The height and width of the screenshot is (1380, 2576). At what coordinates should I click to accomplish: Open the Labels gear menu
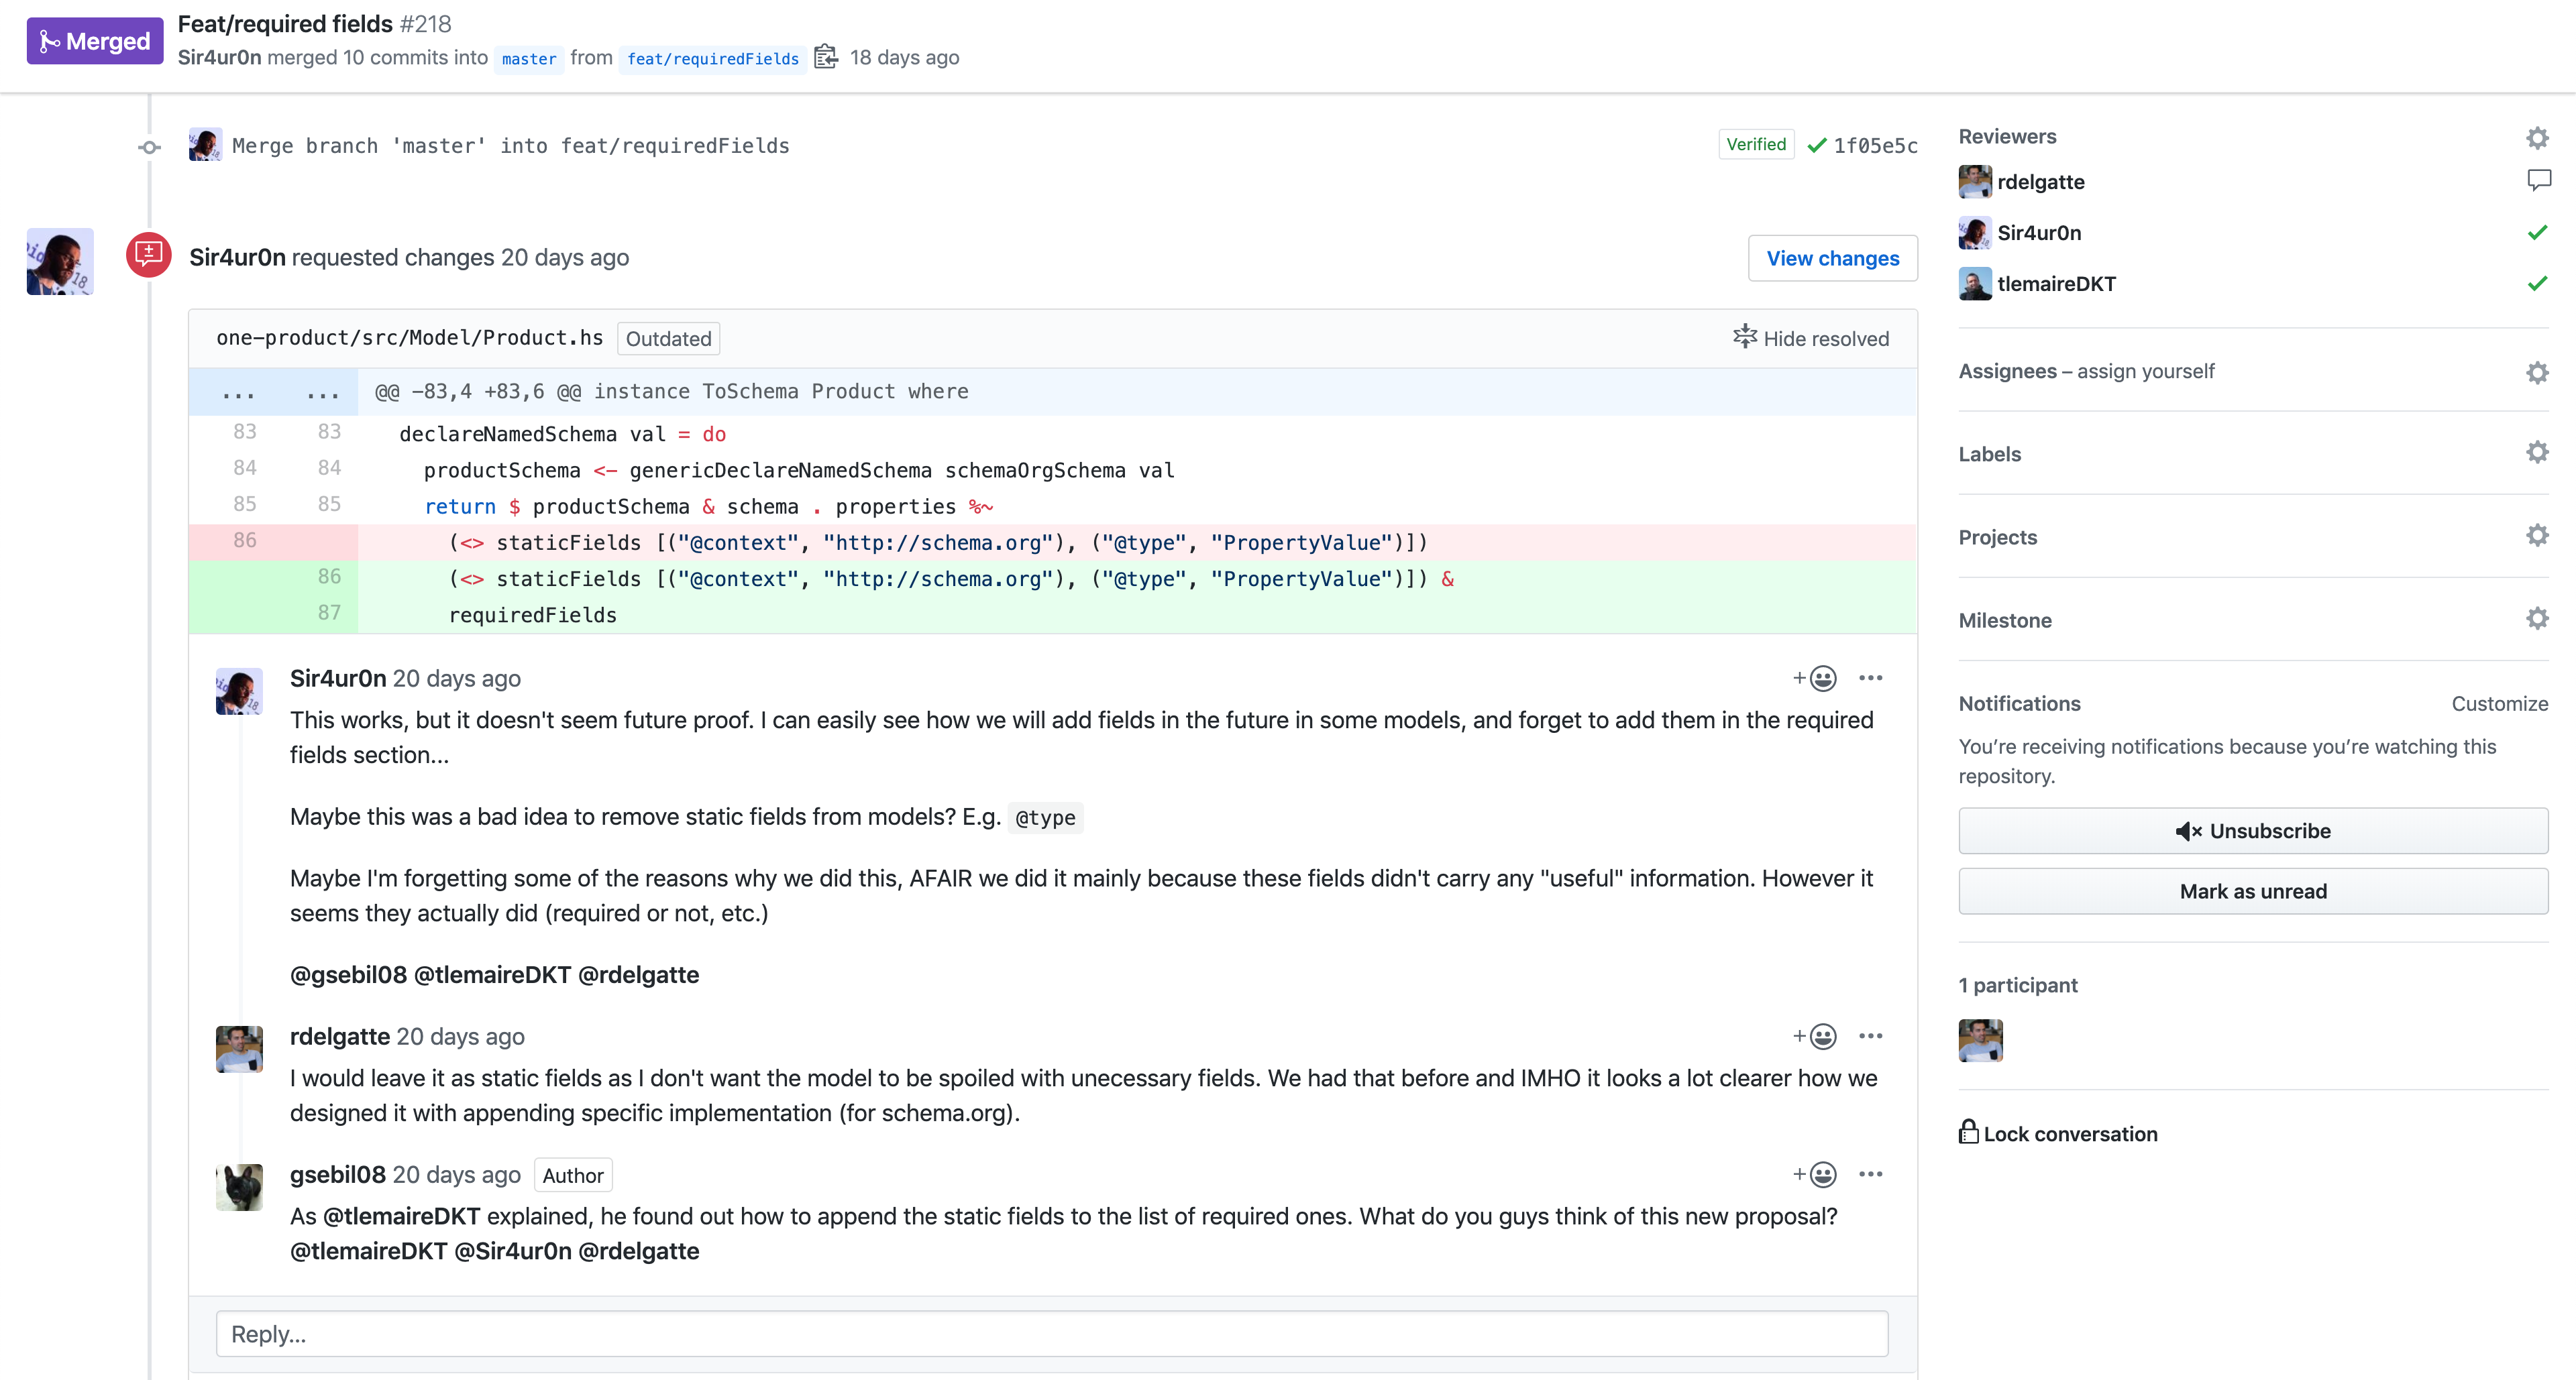point(2536,453)
